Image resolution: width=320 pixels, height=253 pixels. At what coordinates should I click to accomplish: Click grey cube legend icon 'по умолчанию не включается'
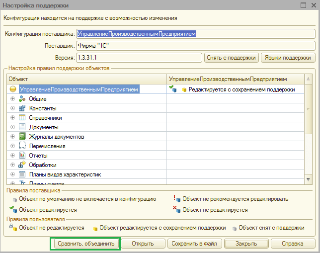pyautogui.click(x=15, y=199)
